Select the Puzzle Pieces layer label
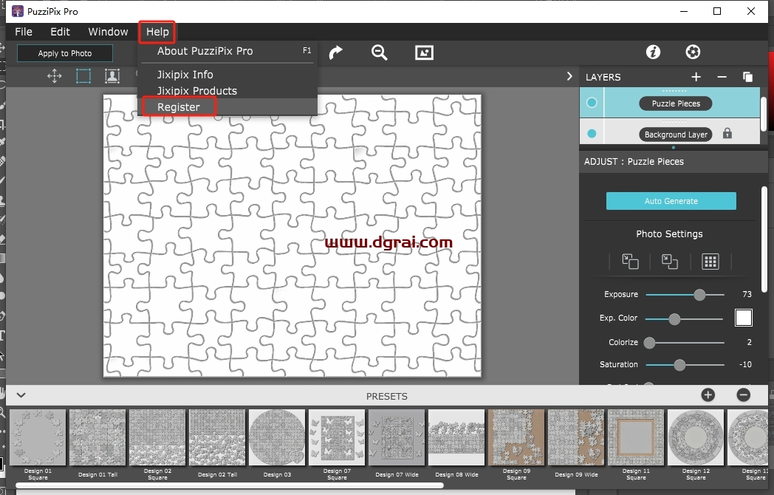Viewport: 774px width, 495px height. [x=676, y=103]
